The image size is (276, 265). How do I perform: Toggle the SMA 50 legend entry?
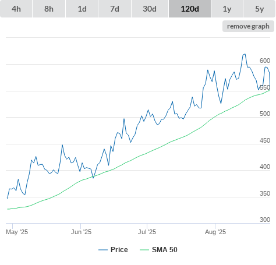[x=165, y=250]
